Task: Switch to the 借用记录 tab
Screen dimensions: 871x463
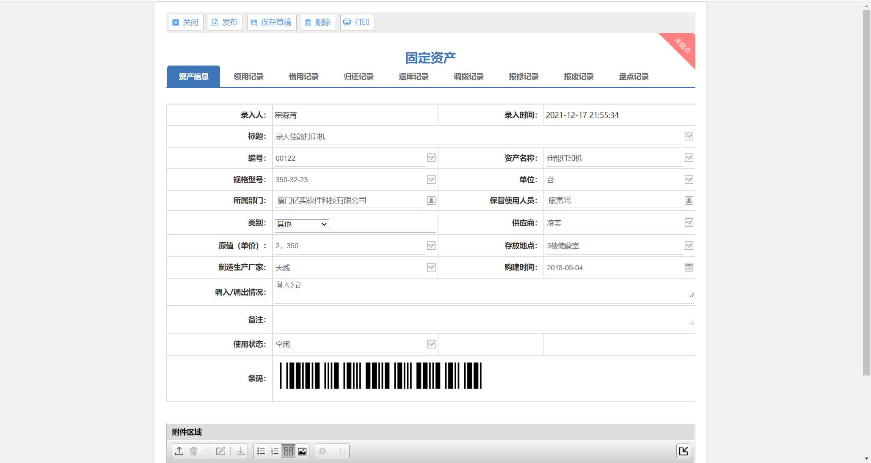Action: pos(303,77)
